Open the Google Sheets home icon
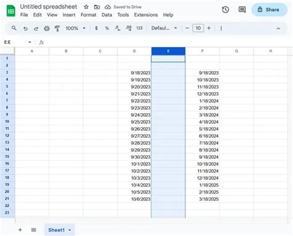293x236 pixels. click(x=11, y=11)
